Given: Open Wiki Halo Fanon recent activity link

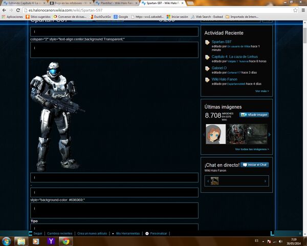Looking at the screenshot, I should pyautogui.click(x=225, y=79).
